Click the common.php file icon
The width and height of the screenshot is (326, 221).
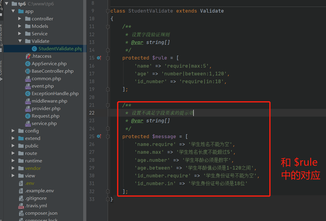(28, 79)
